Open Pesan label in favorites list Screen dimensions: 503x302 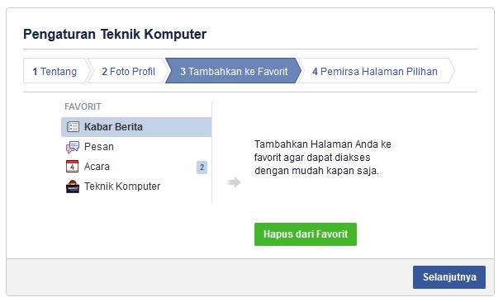click(x=99, y=147)
